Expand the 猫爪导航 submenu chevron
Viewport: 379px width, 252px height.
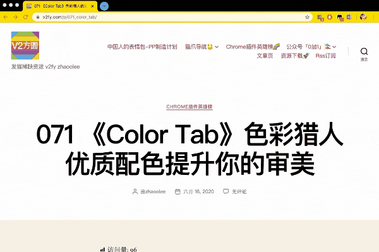(217, 47)
